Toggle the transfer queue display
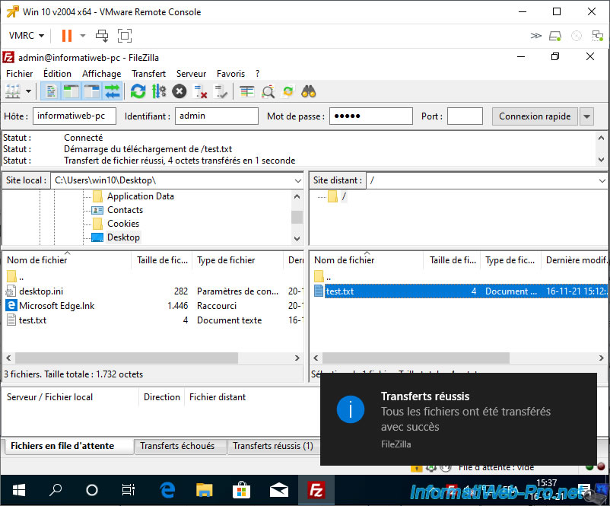The image size is (610, 506). coord(113,91)
